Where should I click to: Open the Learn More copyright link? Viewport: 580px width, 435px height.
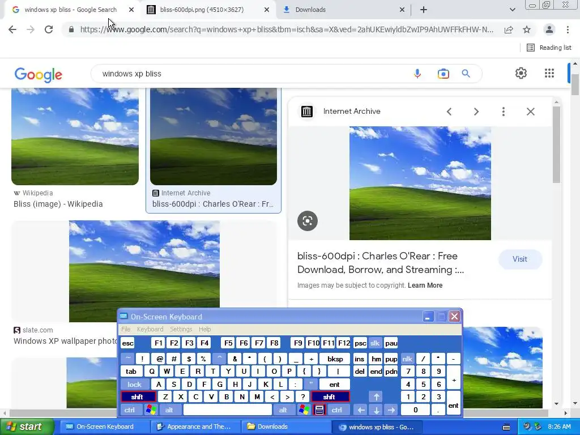coord(425,285)
